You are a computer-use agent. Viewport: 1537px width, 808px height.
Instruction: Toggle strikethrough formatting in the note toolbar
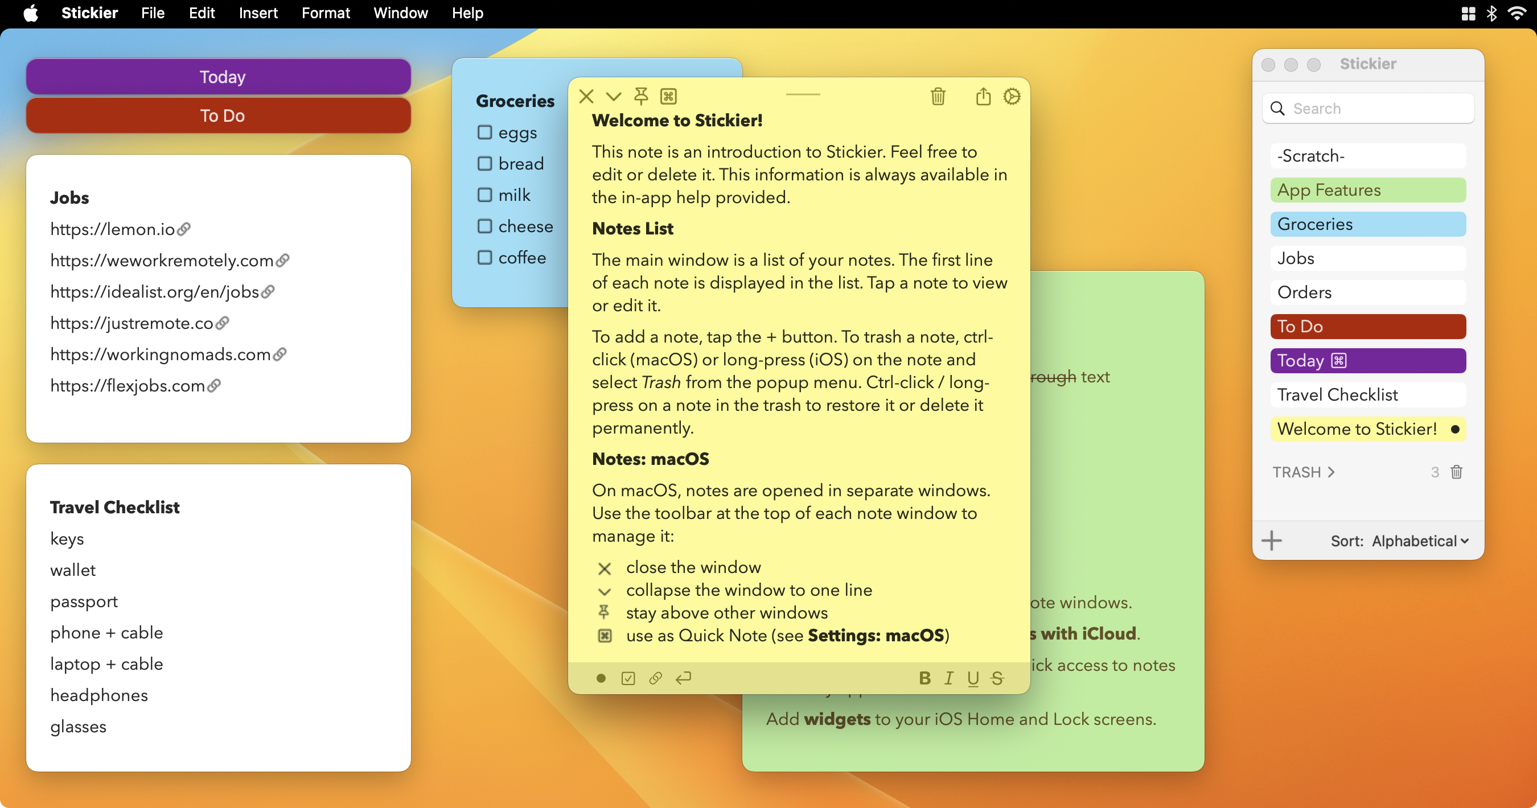pyautogui.click(x=997, y=678)
